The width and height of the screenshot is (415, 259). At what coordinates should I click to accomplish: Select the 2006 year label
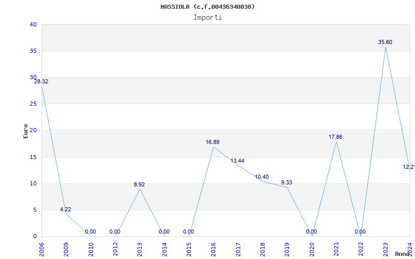point(41,250)
